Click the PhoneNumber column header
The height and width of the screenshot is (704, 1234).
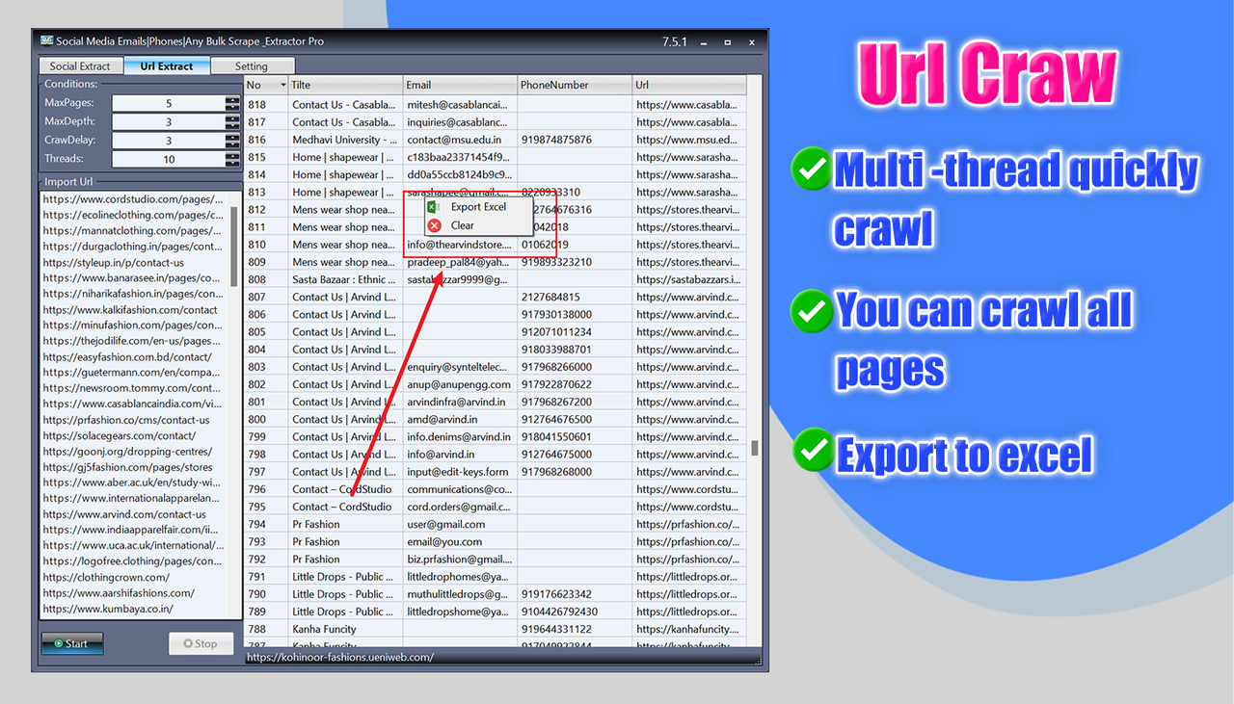575,85
